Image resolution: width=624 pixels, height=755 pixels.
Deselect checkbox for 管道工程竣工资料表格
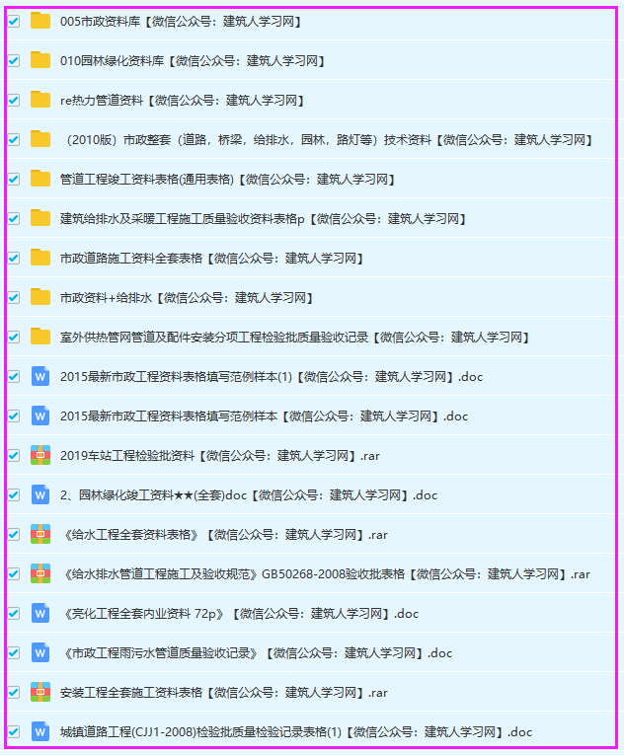(x=14, y=179)
